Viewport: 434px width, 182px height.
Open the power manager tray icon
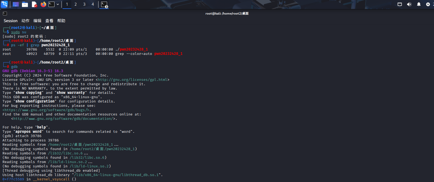click(428, 4)
